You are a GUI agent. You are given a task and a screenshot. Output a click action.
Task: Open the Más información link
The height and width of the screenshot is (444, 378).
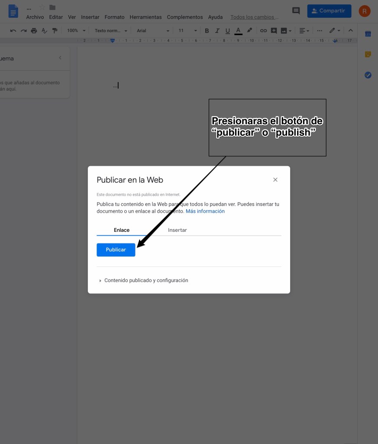click(205, 211)
